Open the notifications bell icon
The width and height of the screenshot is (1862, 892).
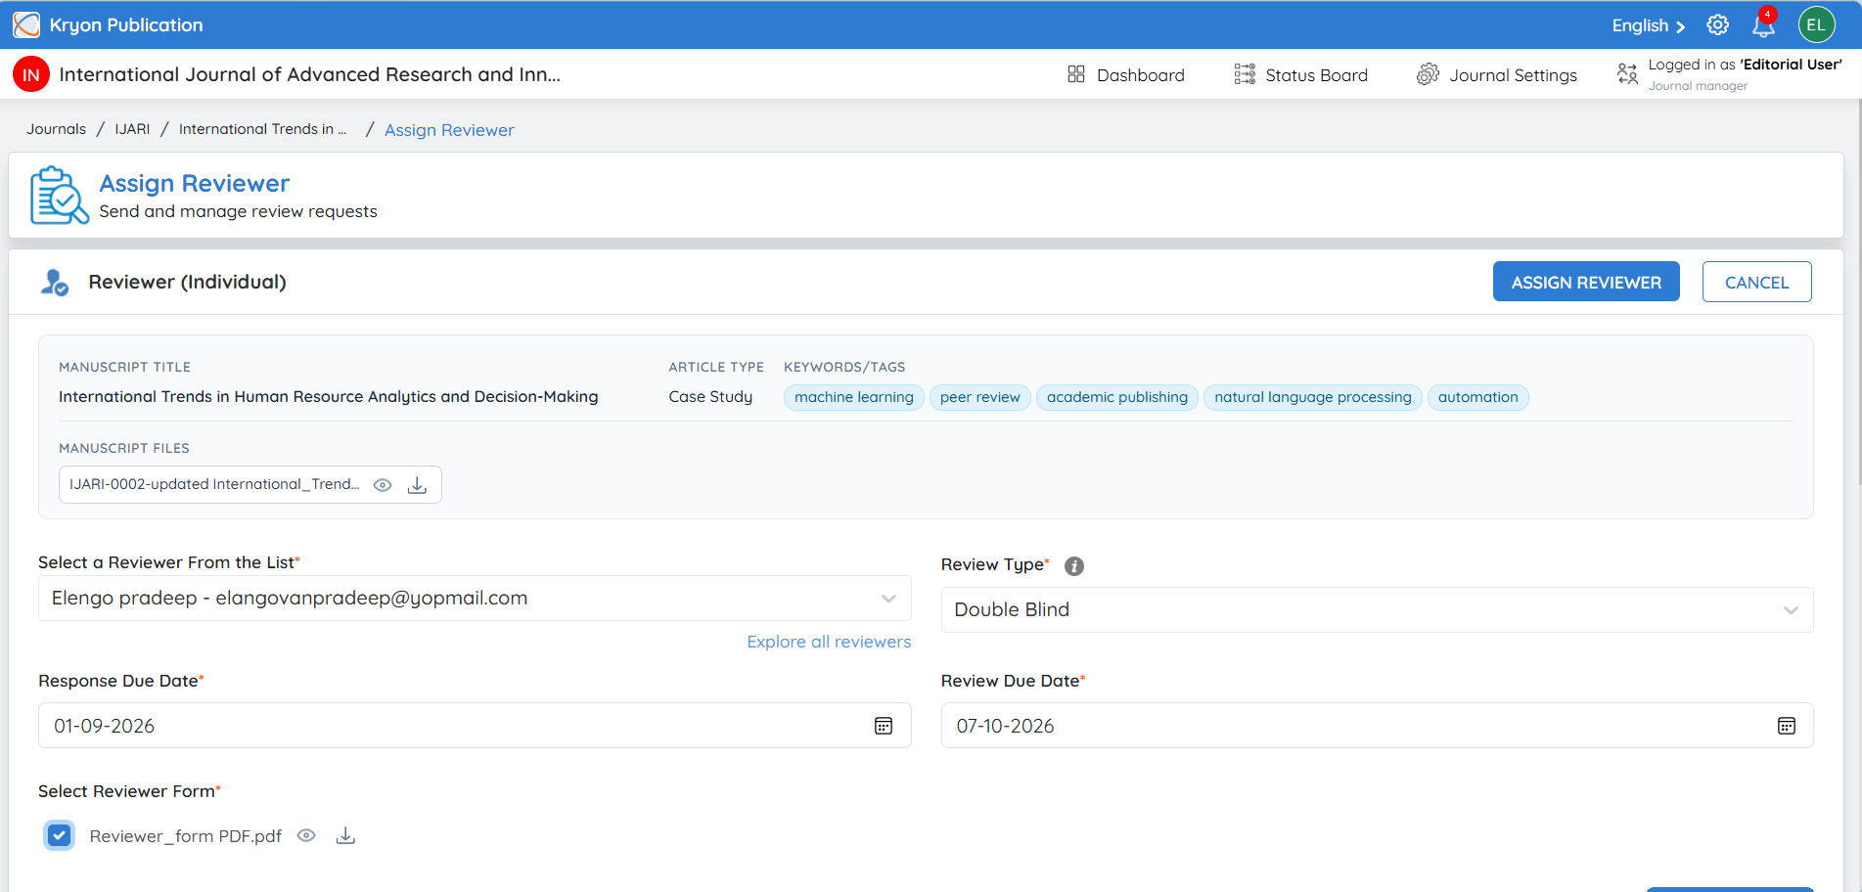tap(1763, 23)
